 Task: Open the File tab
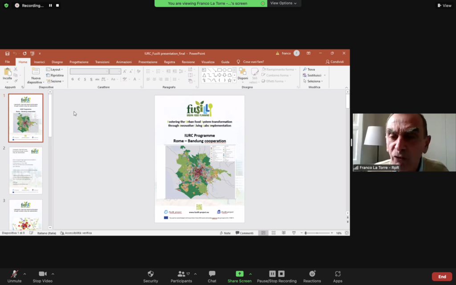7,62
